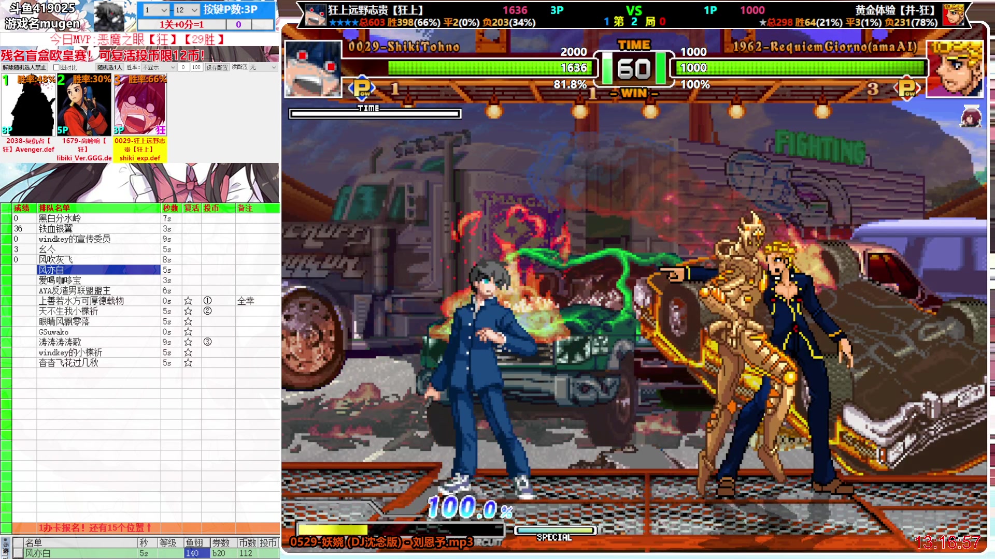Click the left POW icon beside number 1
Image resolution: width=995 pixels, height=559 pixels.
click(x=362, y=89)
